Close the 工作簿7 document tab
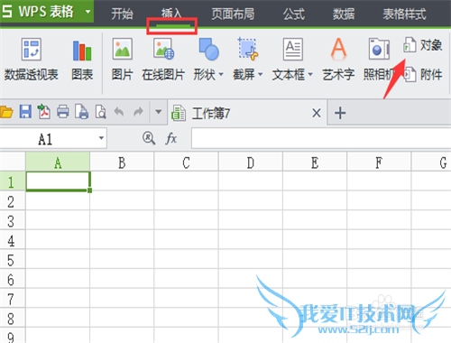This screenshot has height=343, width=451. pos(317,114)
